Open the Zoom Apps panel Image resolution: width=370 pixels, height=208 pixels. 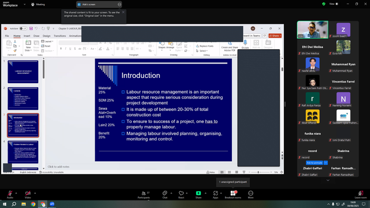[216, 195]
